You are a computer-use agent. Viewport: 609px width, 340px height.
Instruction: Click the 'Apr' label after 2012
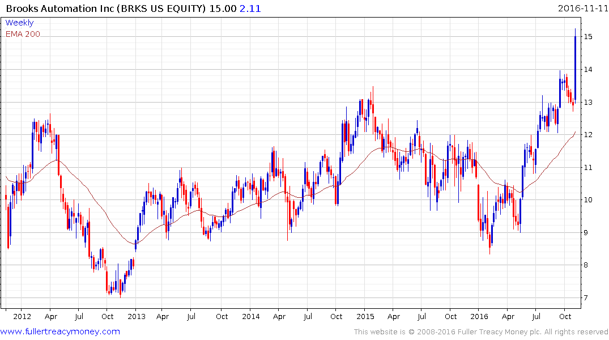51,317
